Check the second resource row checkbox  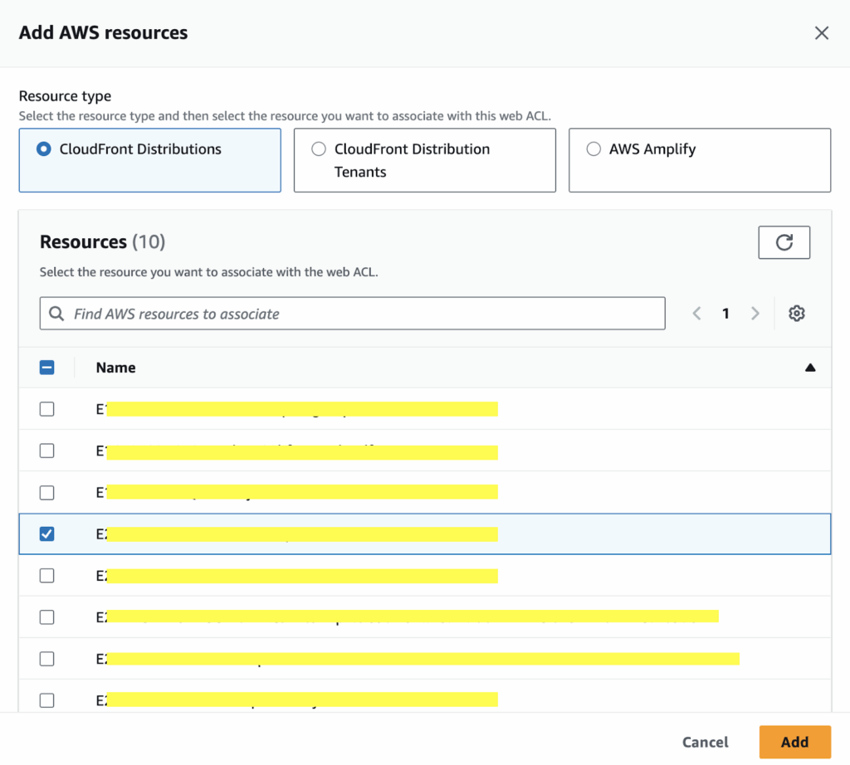click(x=47, y=451)
